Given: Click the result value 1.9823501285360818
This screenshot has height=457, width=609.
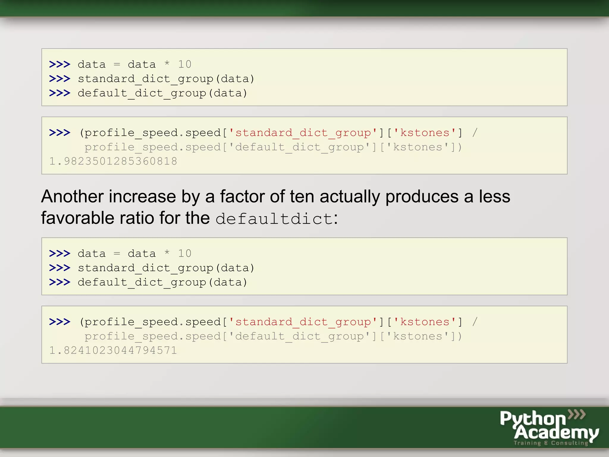Looking at the screenshot, I should click(x=113, y=161).
